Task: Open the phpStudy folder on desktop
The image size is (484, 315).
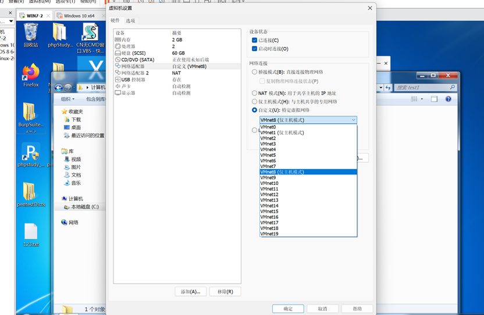Action: pyautogui.click(x=60, y=35)
